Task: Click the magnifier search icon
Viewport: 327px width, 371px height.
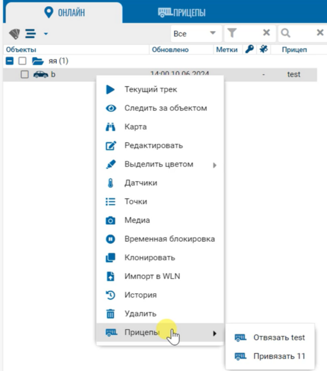Action: 285,33
